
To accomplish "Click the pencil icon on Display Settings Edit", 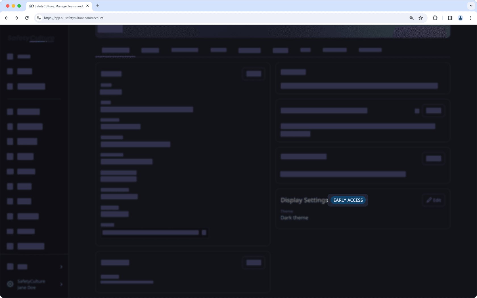I will (x=429, y=200).
